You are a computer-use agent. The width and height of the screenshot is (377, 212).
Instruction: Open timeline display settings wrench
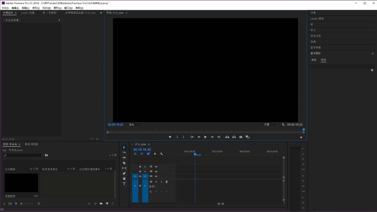pyautogui.click(x=161, y=154)
